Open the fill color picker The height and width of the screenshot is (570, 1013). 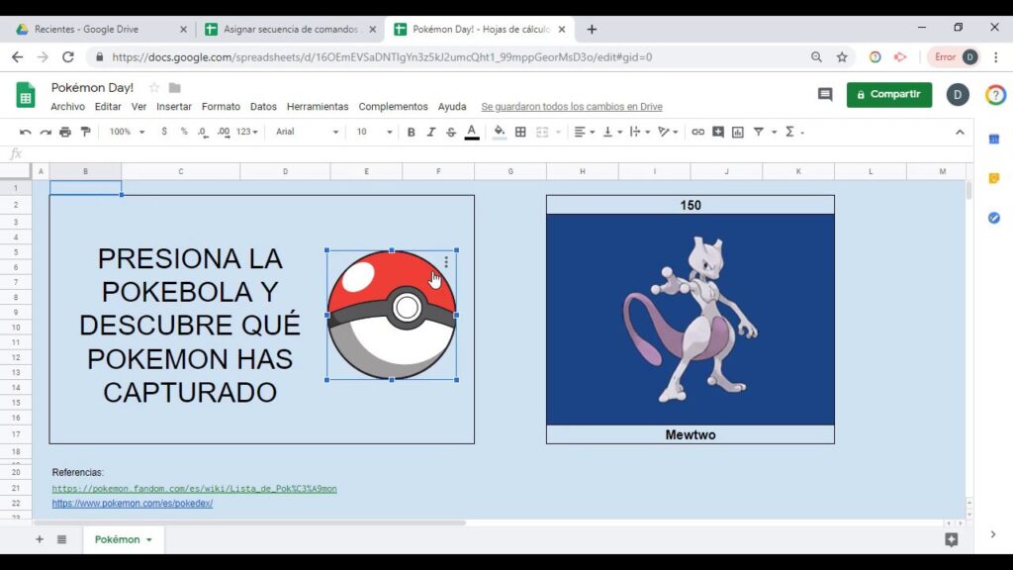pos(500,132)
